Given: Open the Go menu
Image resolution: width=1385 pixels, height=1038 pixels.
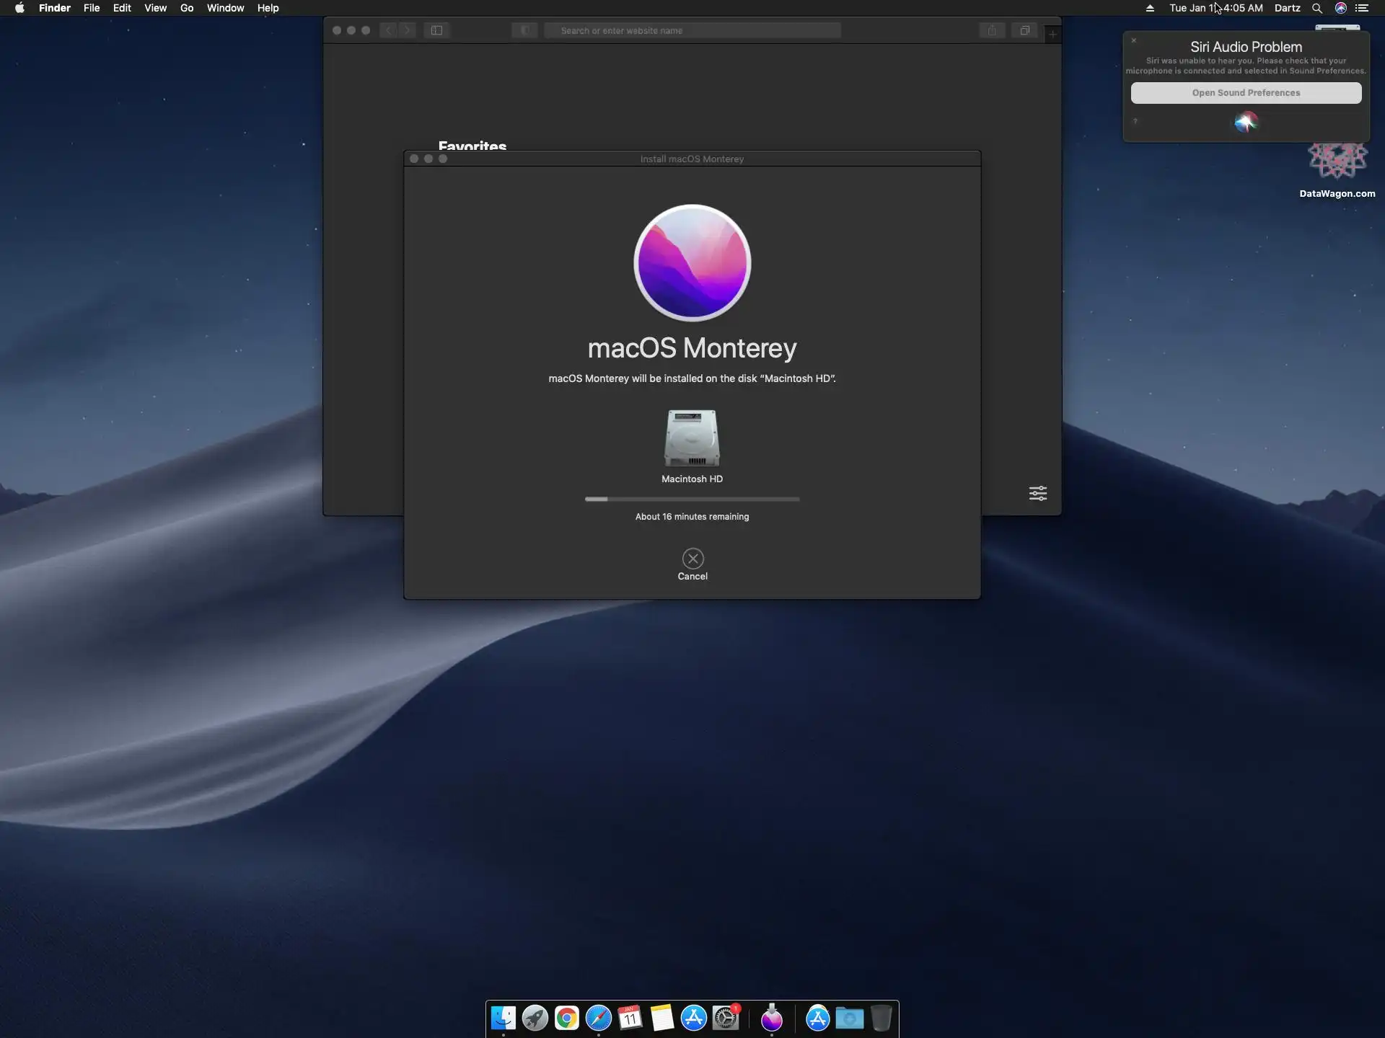Looking at the screenshot, I should 187,8.
